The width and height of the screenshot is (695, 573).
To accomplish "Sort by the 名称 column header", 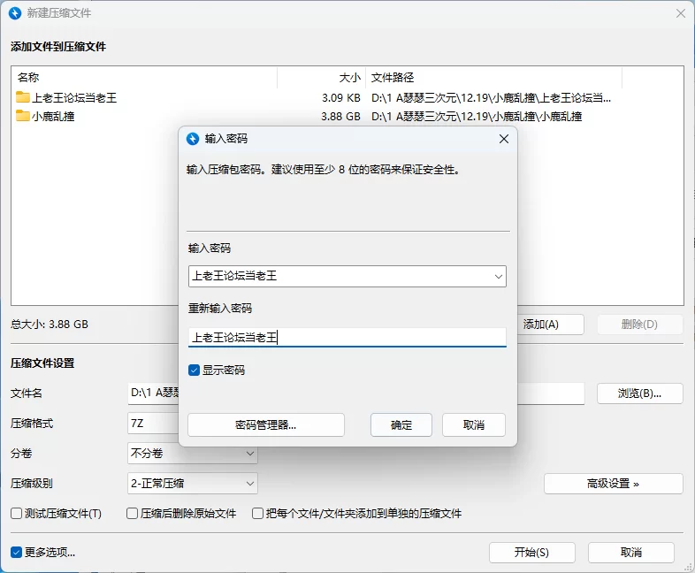I will click(x=144, y=78).
